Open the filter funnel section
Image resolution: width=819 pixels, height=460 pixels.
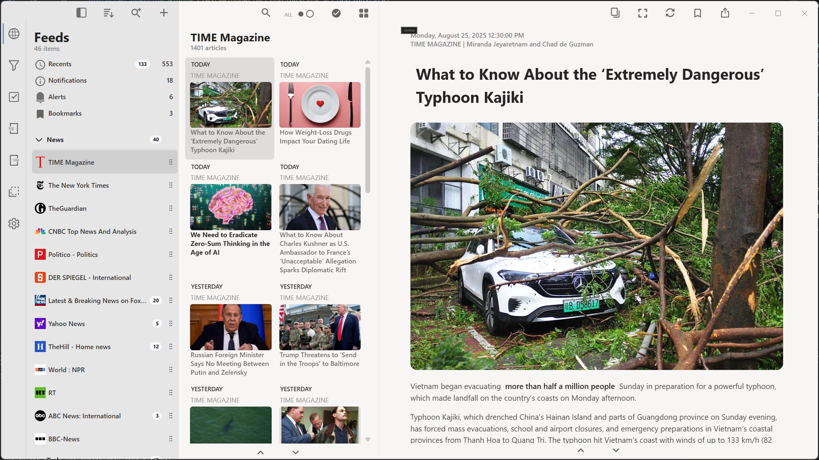14,66
